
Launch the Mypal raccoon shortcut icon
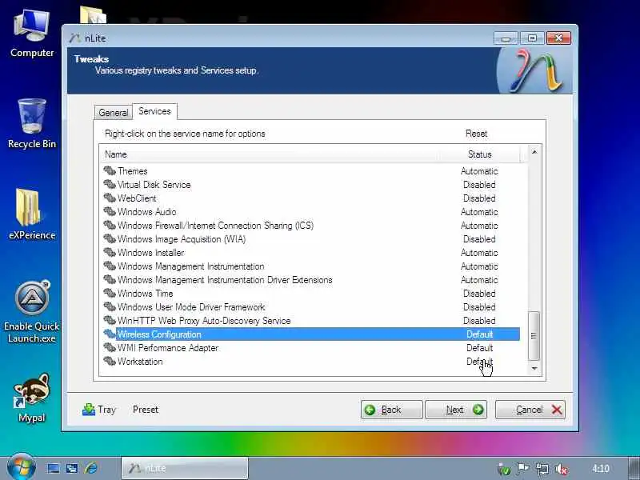(32, 398)
